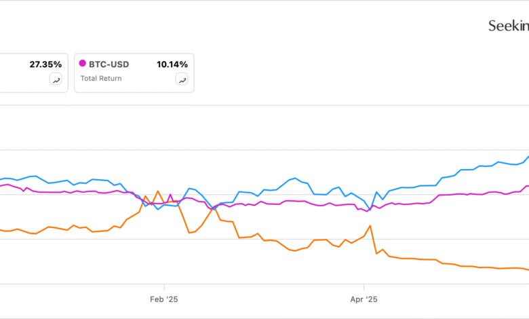
Task: Click the chart icon in BTC-USD card
Action: tap(182, 79)
